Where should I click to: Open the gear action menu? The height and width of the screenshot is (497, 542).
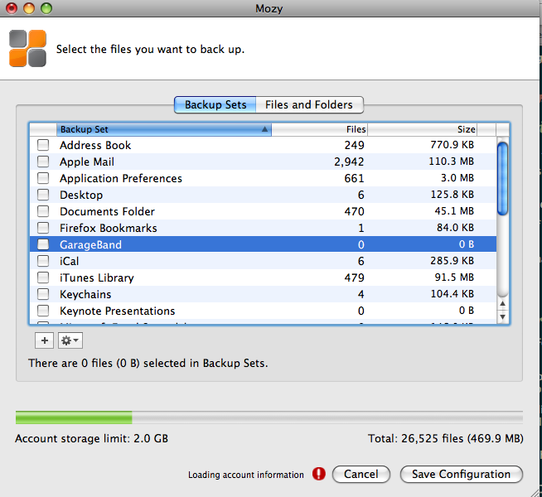point(70,340)
